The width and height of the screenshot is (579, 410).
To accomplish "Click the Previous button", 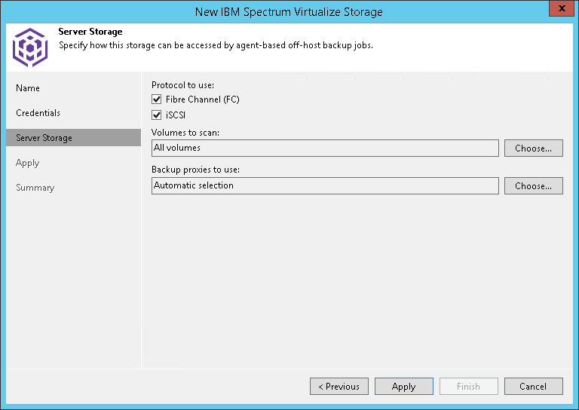I will click(339, 386).
